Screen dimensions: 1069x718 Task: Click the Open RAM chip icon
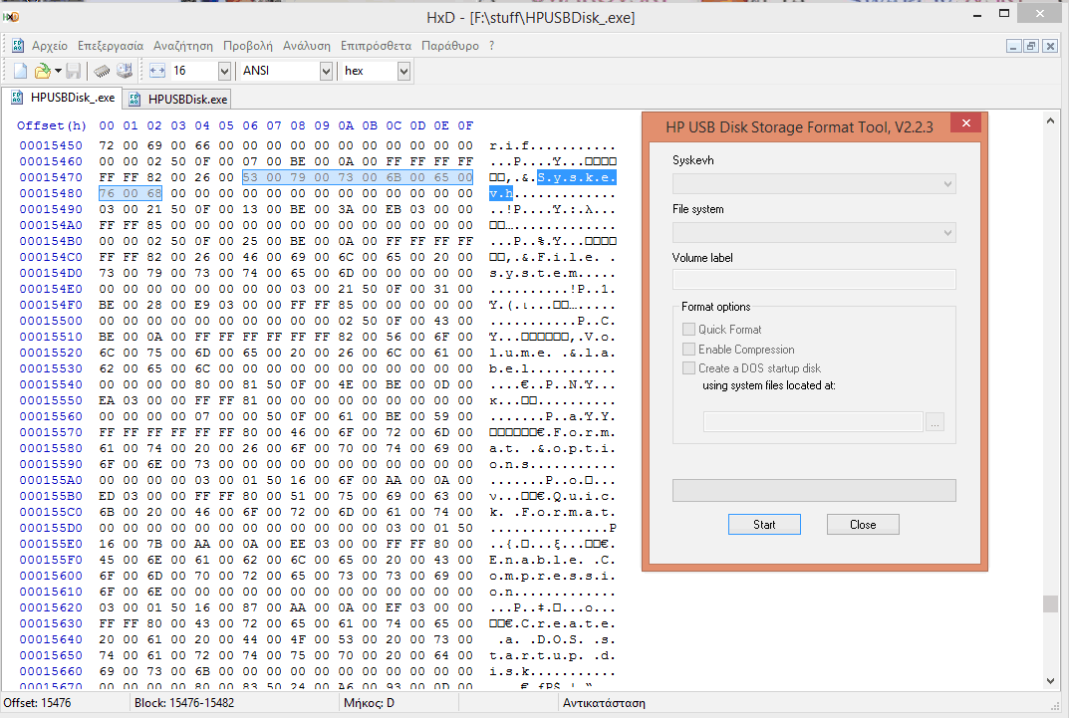[103, 71]
